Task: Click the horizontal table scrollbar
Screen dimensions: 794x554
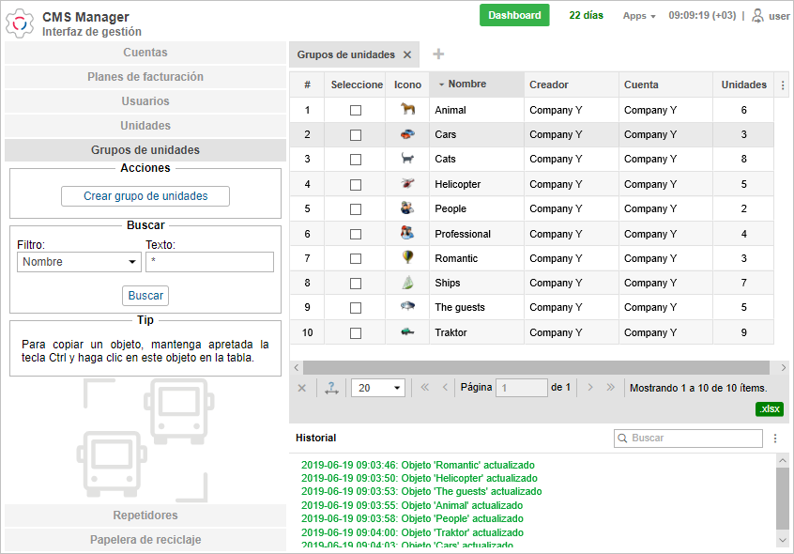Action: (x=535, y=367)
